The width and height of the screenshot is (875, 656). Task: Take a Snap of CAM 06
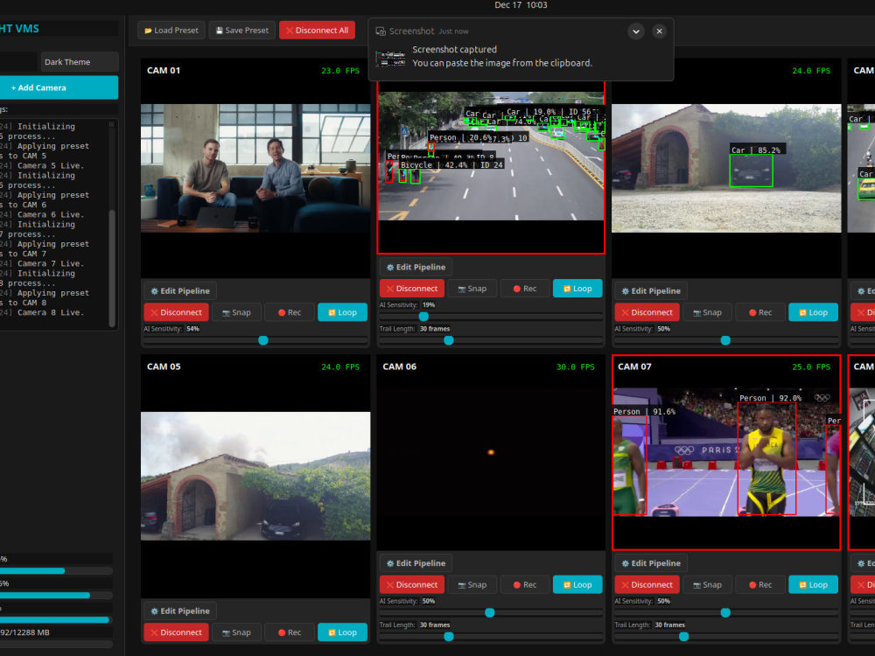pos(472,584)
